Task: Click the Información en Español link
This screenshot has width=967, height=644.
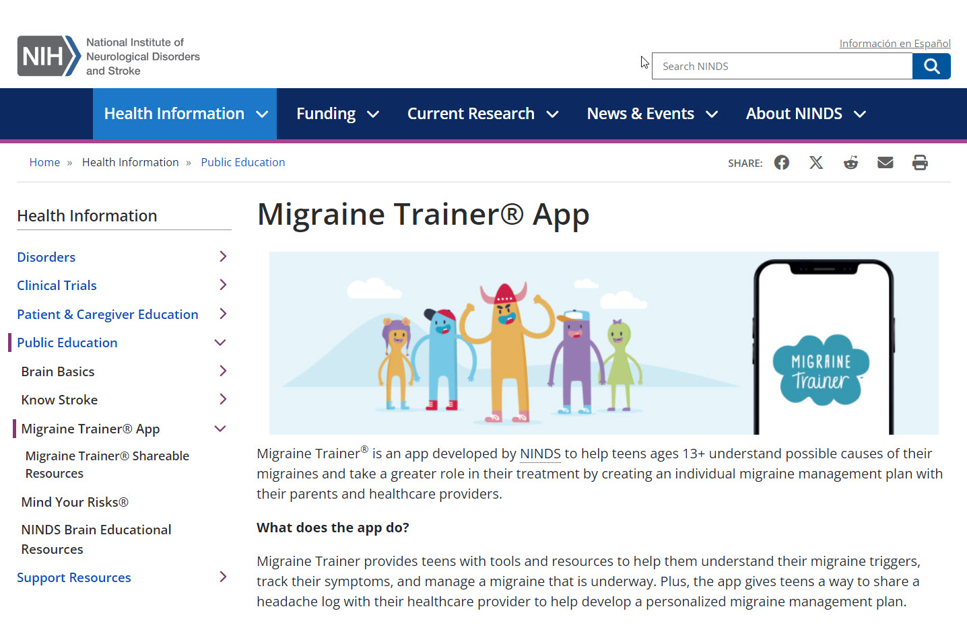Action: (895, 43)
